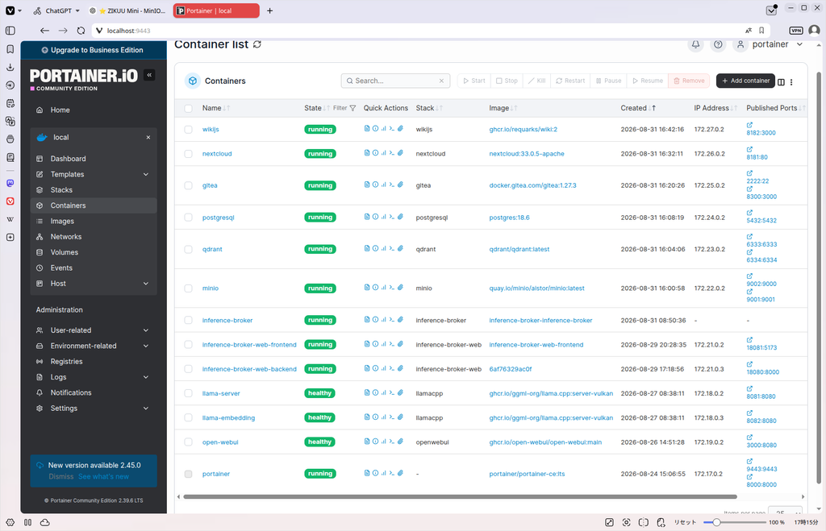This screenshot has width=826, height=531.
Task: Sort table by Created column
Action: coord(638,108)
